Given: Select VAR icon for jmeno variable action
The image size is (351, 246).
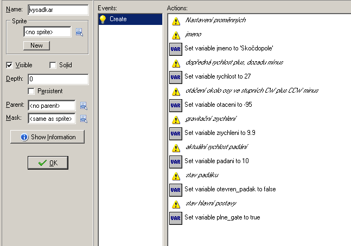Looking at the screenshot, I should point(176,49).
